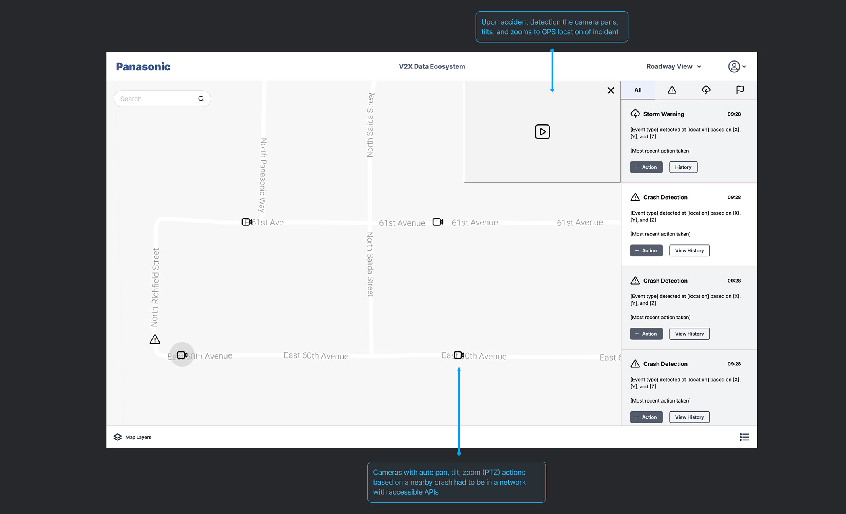Image resolution: width=846 pixels, height=514 pixels.
Task: Click Action button under Storm Warning
Action: tap(646, 167)
